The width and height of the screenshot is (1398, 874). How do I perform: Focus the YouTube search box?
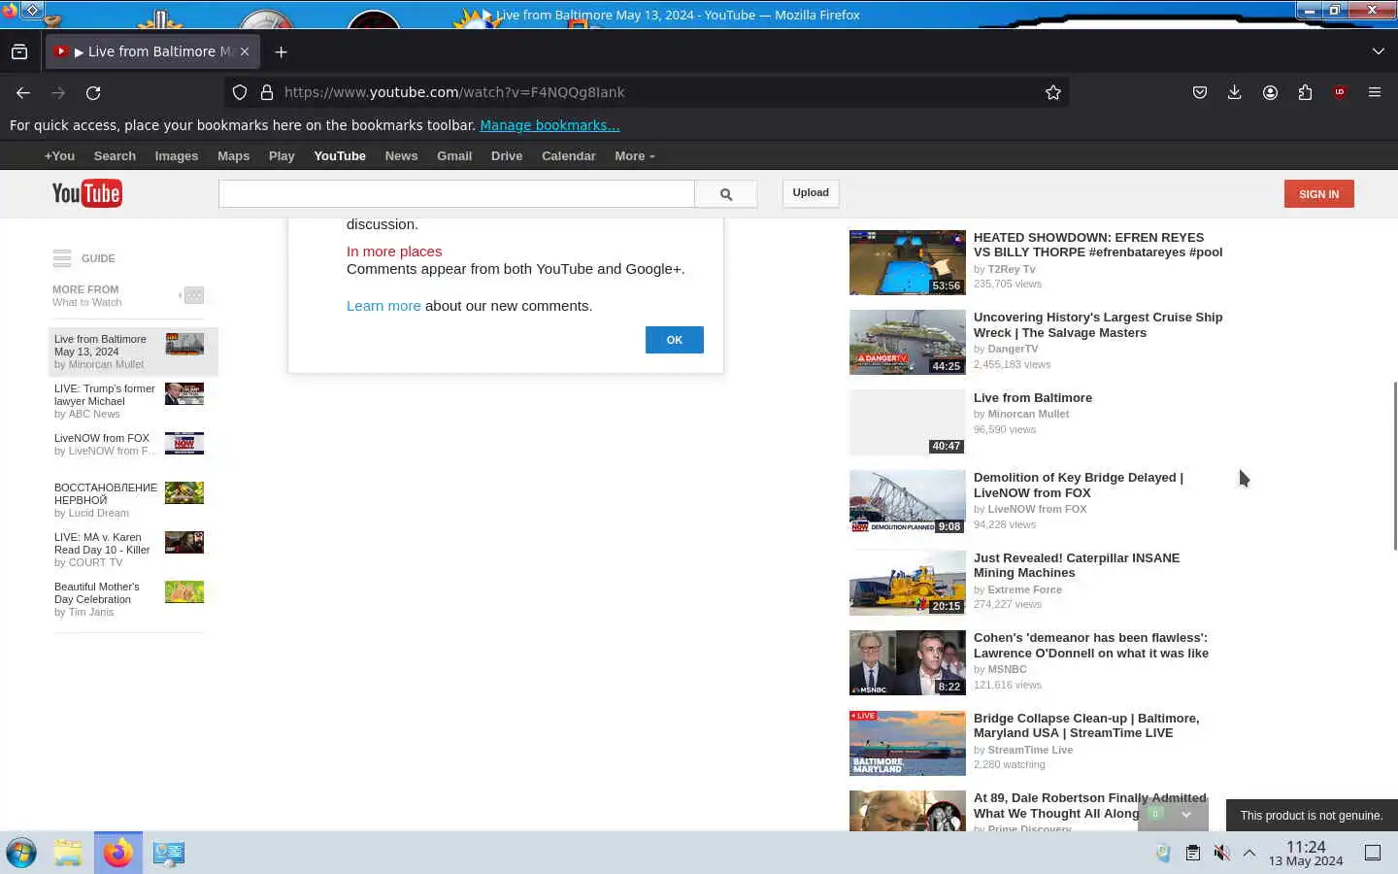tap(456, 193)
